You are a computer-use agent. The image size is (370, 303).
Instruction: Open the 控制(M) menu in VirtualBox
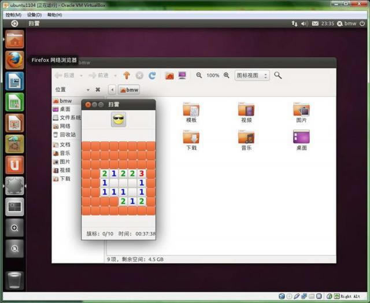(x=13, y=15)
